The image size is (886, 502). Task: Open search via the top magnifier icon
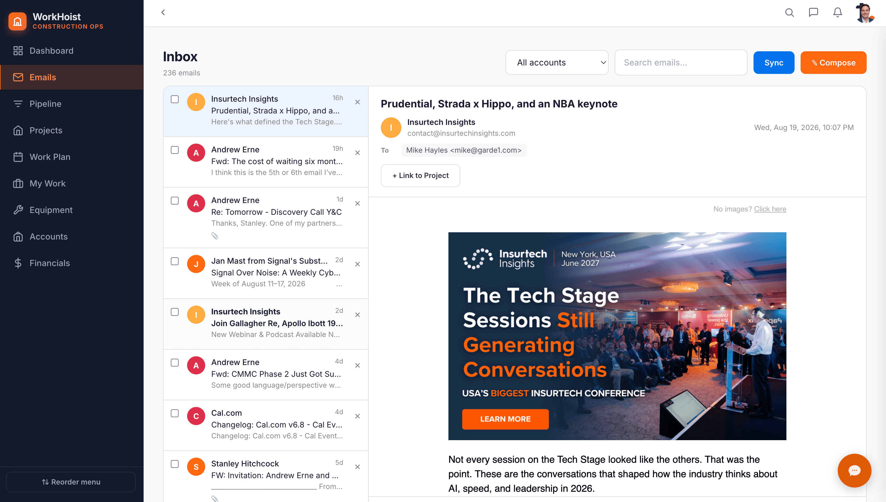pos(789,13)
